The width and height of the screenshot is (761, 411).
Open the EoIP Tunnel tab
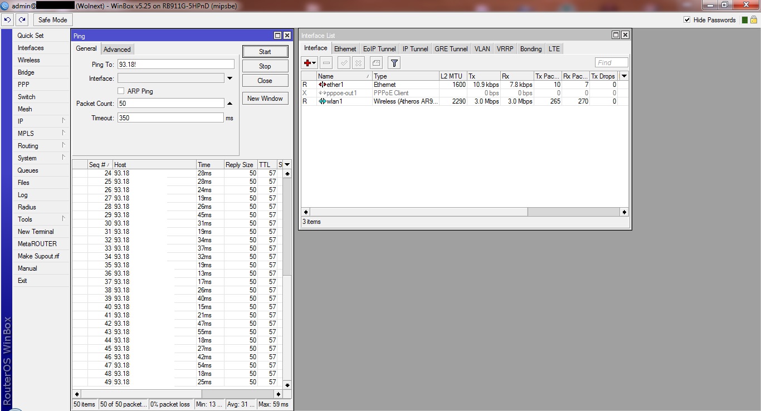point(379,49)
